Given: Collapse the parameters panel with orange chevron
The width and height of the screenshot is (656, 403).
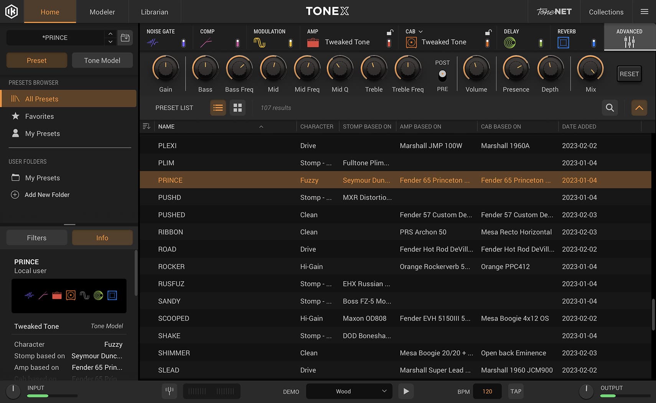Looking at the screenshot, I should point(639,108).
